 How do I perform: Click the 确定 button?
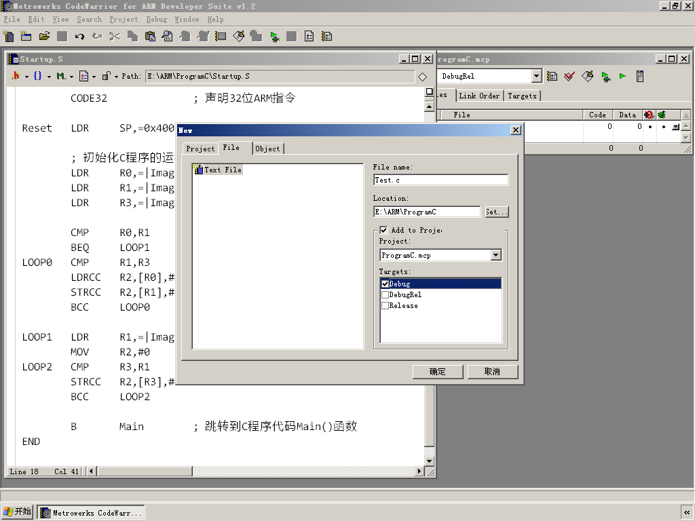(438, 372)
